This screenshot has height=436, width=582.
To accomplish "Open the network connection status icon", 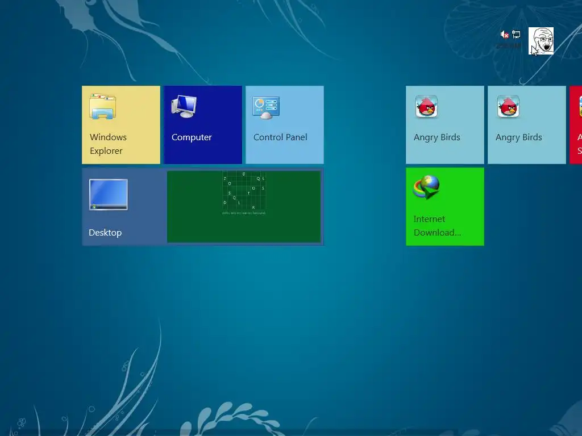I will [516, 35].
